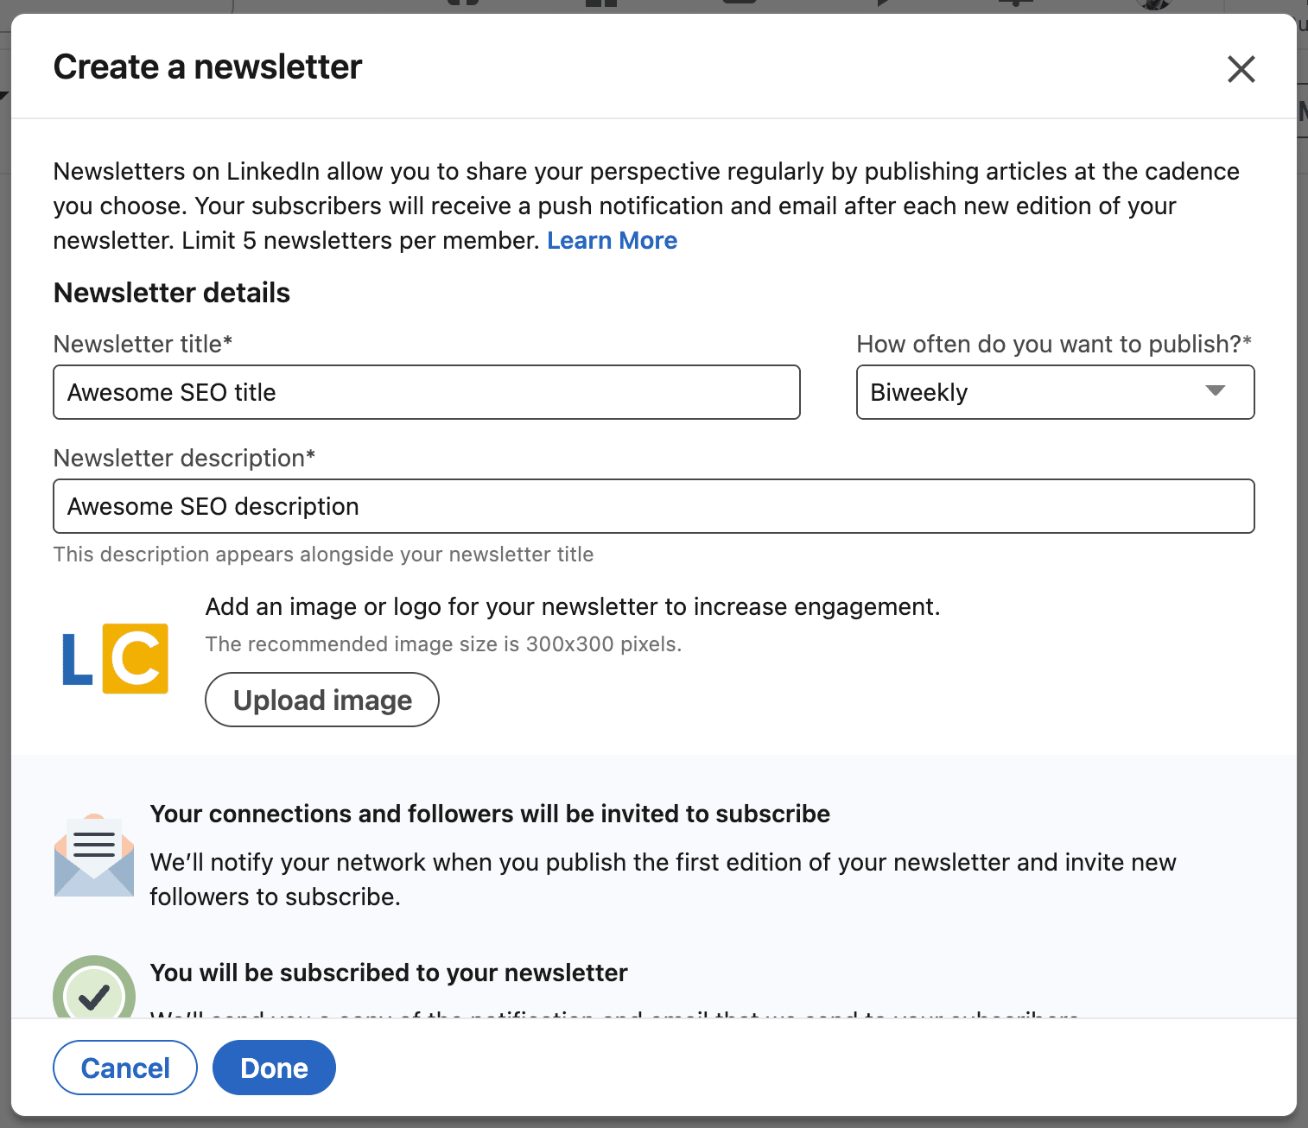1308x1128 pixels.
Task: Click the description helper text below the field
Action: (323, 554)
